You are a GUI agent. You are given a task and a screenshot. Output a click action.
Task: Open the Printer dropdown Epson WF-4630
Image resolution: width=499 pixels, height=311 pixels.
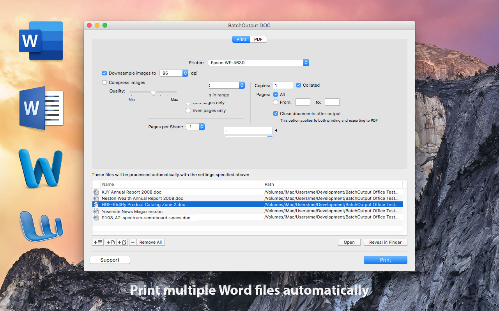258,63
